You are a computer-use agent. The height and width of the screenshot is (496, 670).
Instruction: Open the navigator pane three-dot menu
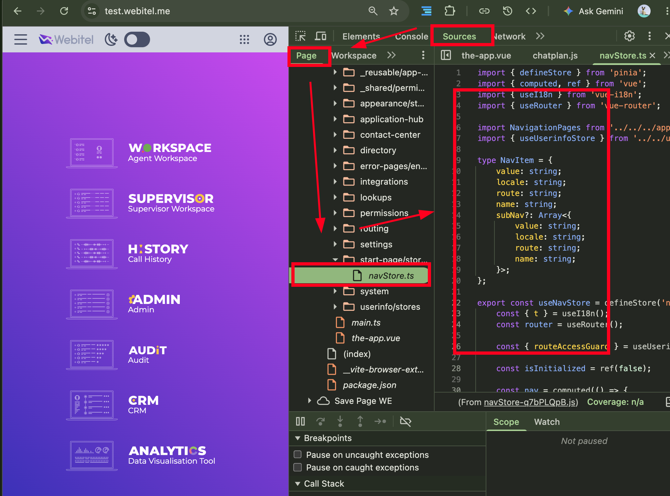423,55
